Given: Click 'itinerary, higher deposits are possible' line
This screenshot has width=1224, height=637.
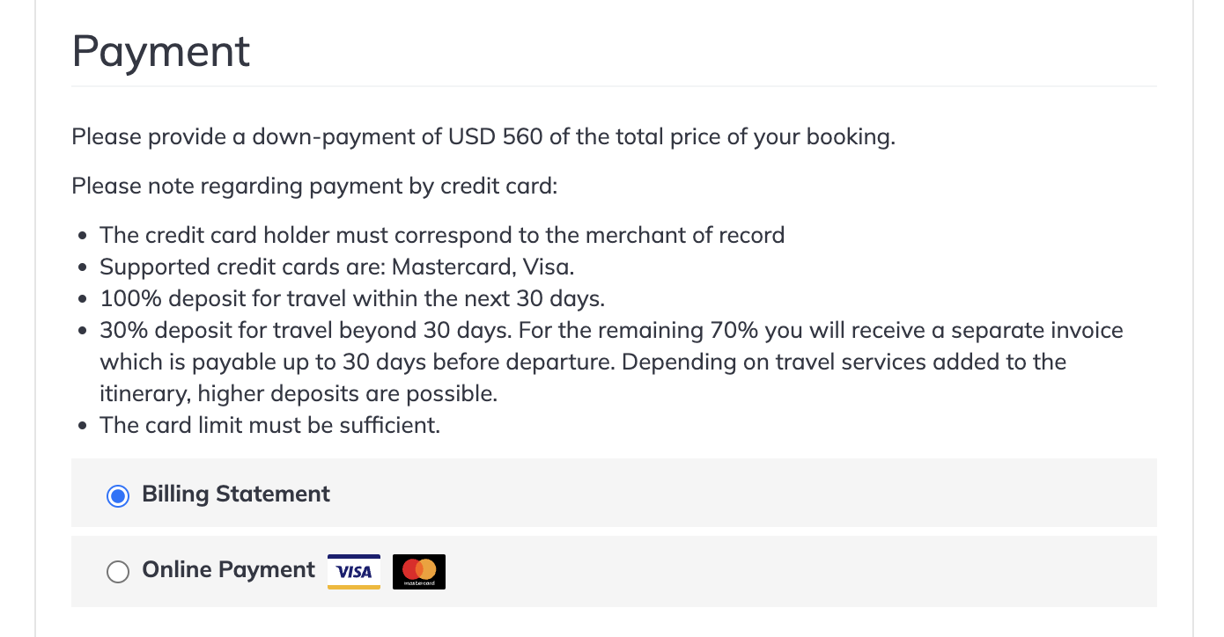Looking at the screenshot, I should click(299, 394).
